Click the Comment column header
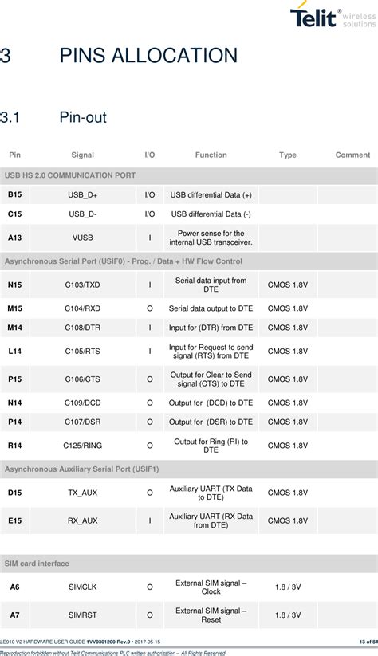Screen dimensions: 378x656 point(352,155)
